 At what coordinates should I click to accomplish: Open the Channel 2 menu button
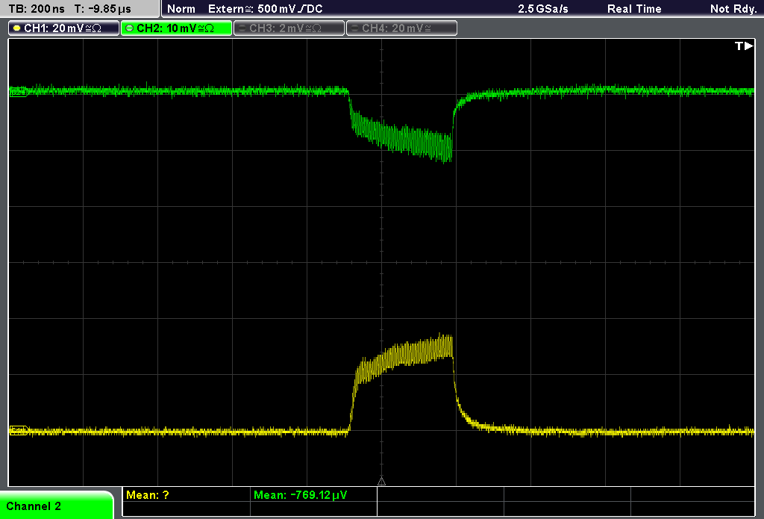pyautogui.click(x=57, y=506)
